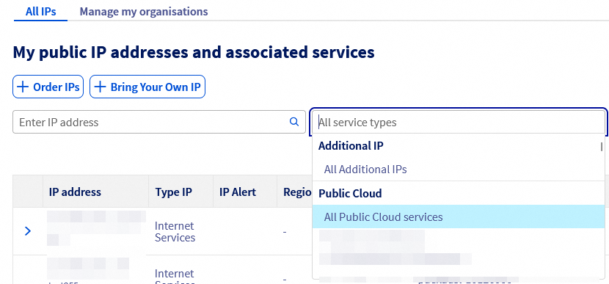Expand the first IP row chevron
The image size is (609, 284).
(x=28, y=231)
